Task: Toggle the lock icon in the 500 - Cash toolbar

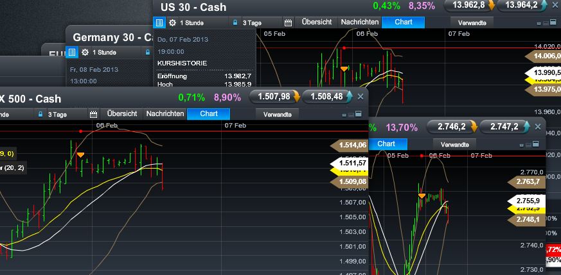Action: point(40,114)
